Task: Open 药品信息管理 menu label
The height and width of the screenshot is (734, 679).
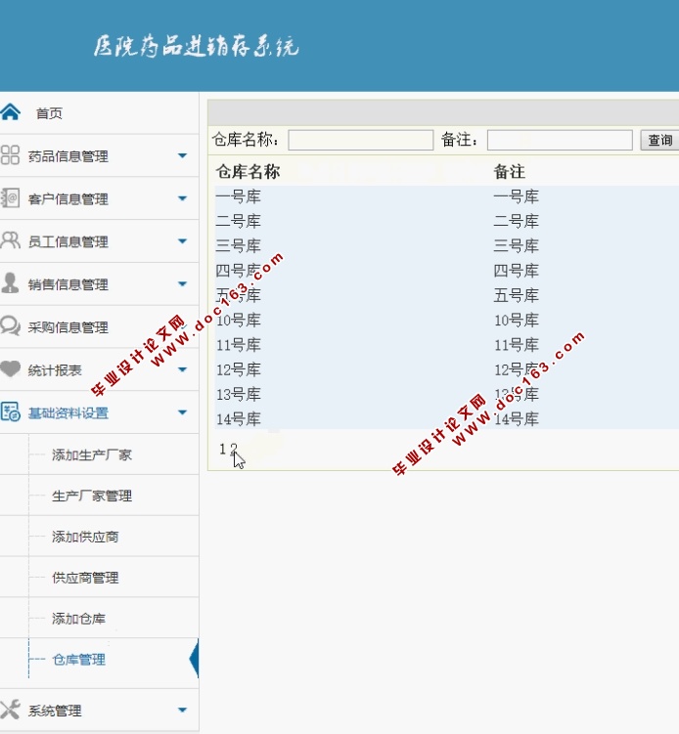Action: tap(68, 155)
